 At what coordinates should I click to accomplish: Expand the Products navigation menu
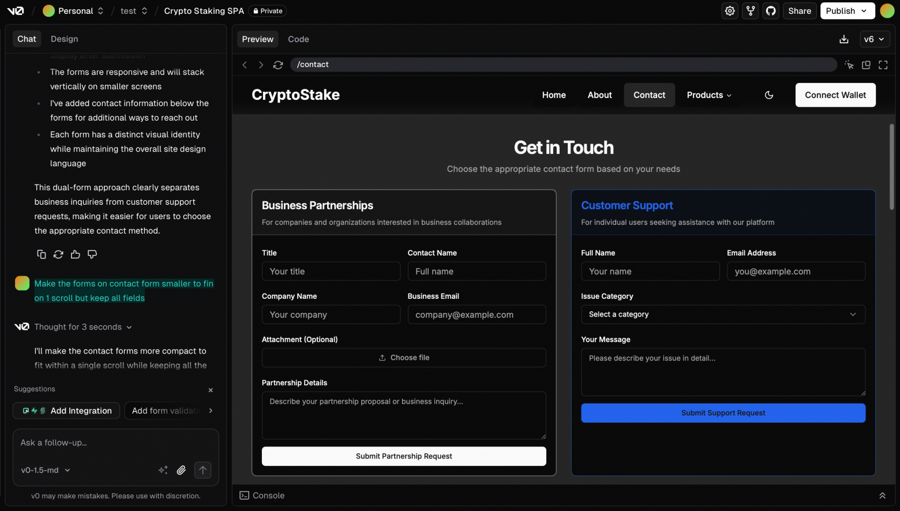click(x=708, y=95)
